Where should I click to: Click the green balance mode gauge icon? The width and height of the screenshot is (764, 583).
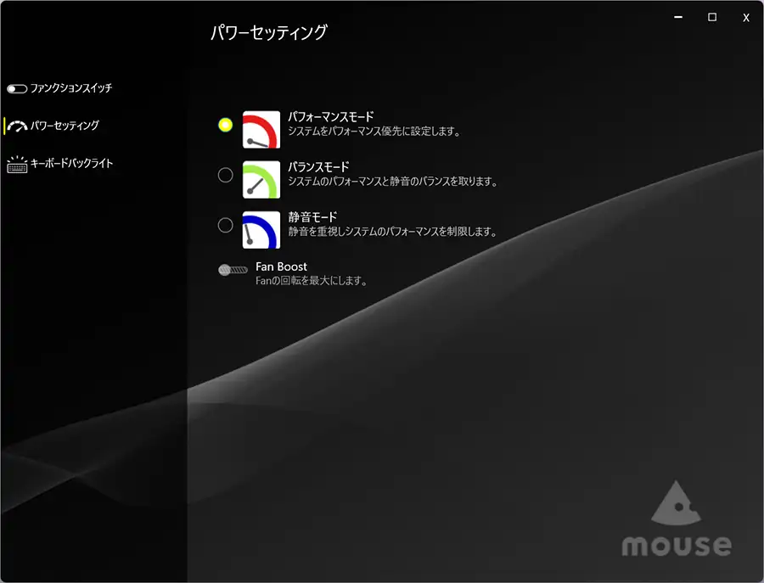[x=261, y=180]
